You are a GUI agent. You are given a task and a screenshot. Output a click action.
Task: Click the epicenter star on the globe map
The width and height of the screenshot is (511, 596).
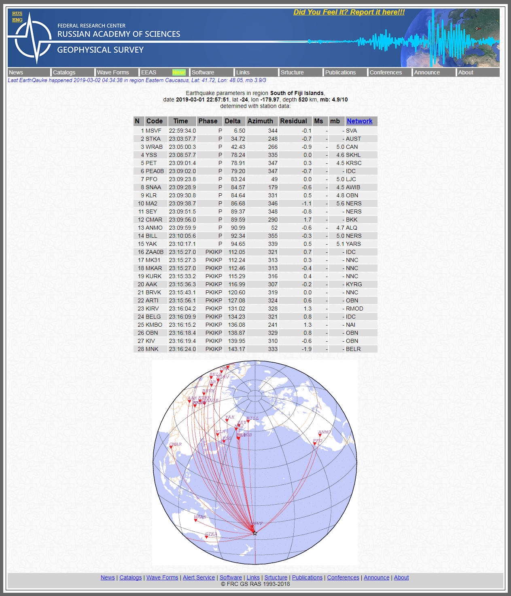coord(255,533)
